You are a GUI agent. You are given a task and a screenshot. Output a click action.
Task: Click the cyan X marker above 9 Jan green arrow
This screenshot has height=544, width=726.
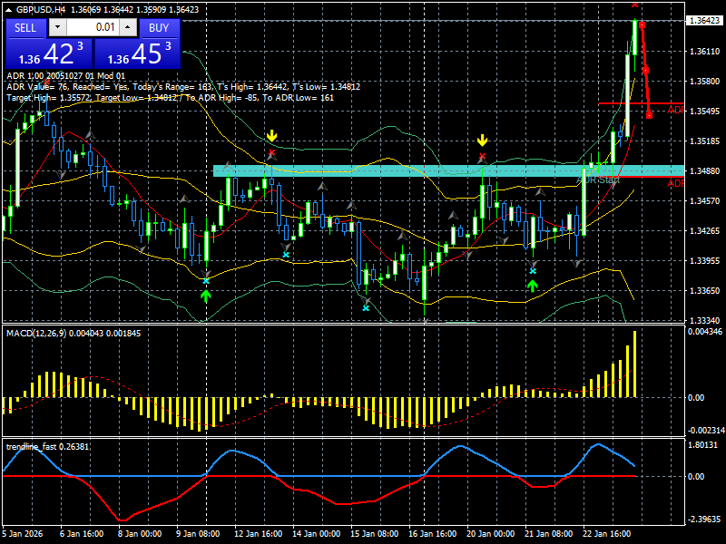tap(206, 281)
